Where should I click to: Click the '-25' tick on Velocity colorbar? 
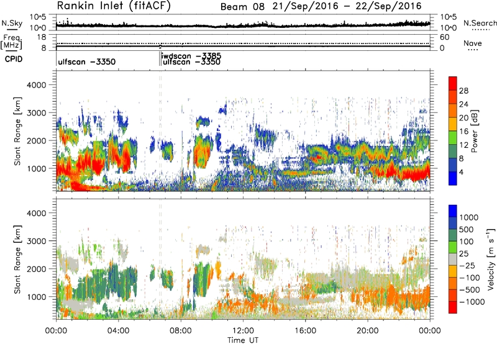pos(467,265)
